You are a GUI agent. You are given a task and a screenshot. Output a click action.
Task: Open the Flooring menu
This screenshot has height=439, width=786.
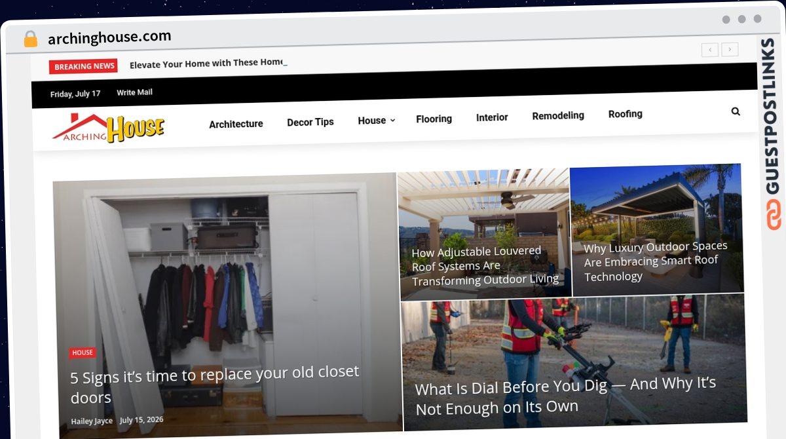pos(434,119)
